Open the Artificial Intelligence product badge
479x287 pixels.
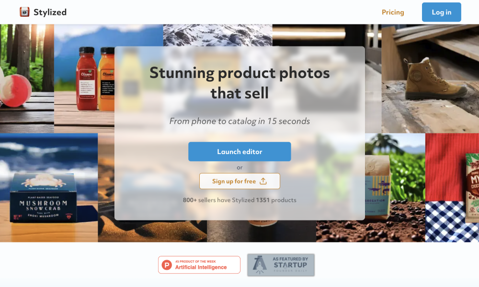(x=199, y=265)
